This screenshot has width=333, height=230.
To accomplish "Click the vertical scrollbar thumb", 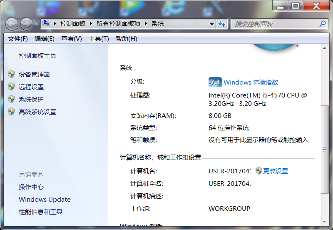I will point(325,150).
